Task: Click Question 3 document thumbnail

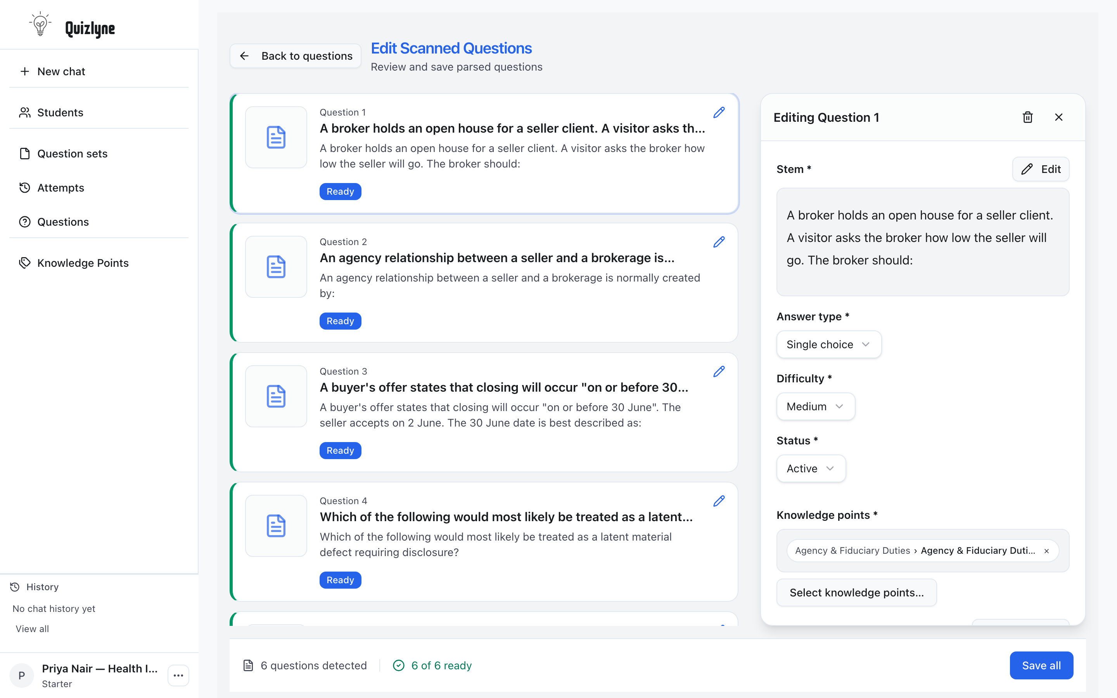Action: (x=276, y=396)
